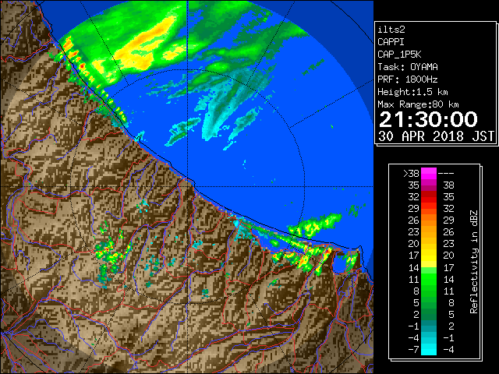Select the 'Height:1.5 km' text

pyautogui.click(x=412, y=92)
